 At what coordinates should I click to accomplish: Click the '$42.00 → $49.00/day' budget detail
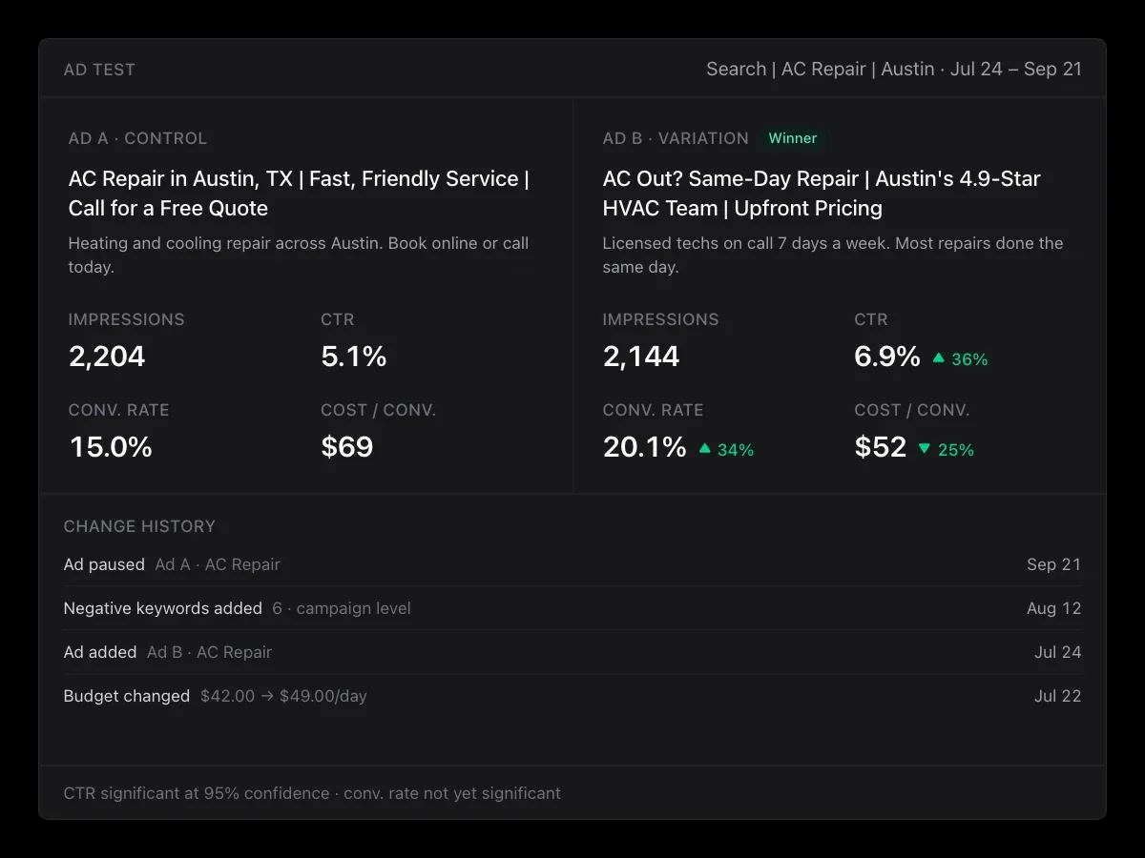coord(283,696)
